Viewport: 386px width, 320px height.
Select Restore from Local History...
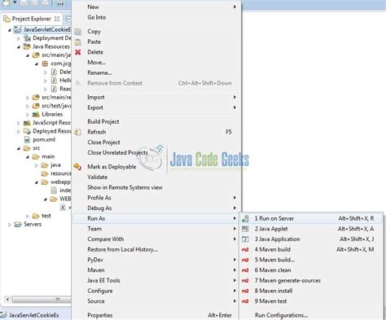(156, 249)
